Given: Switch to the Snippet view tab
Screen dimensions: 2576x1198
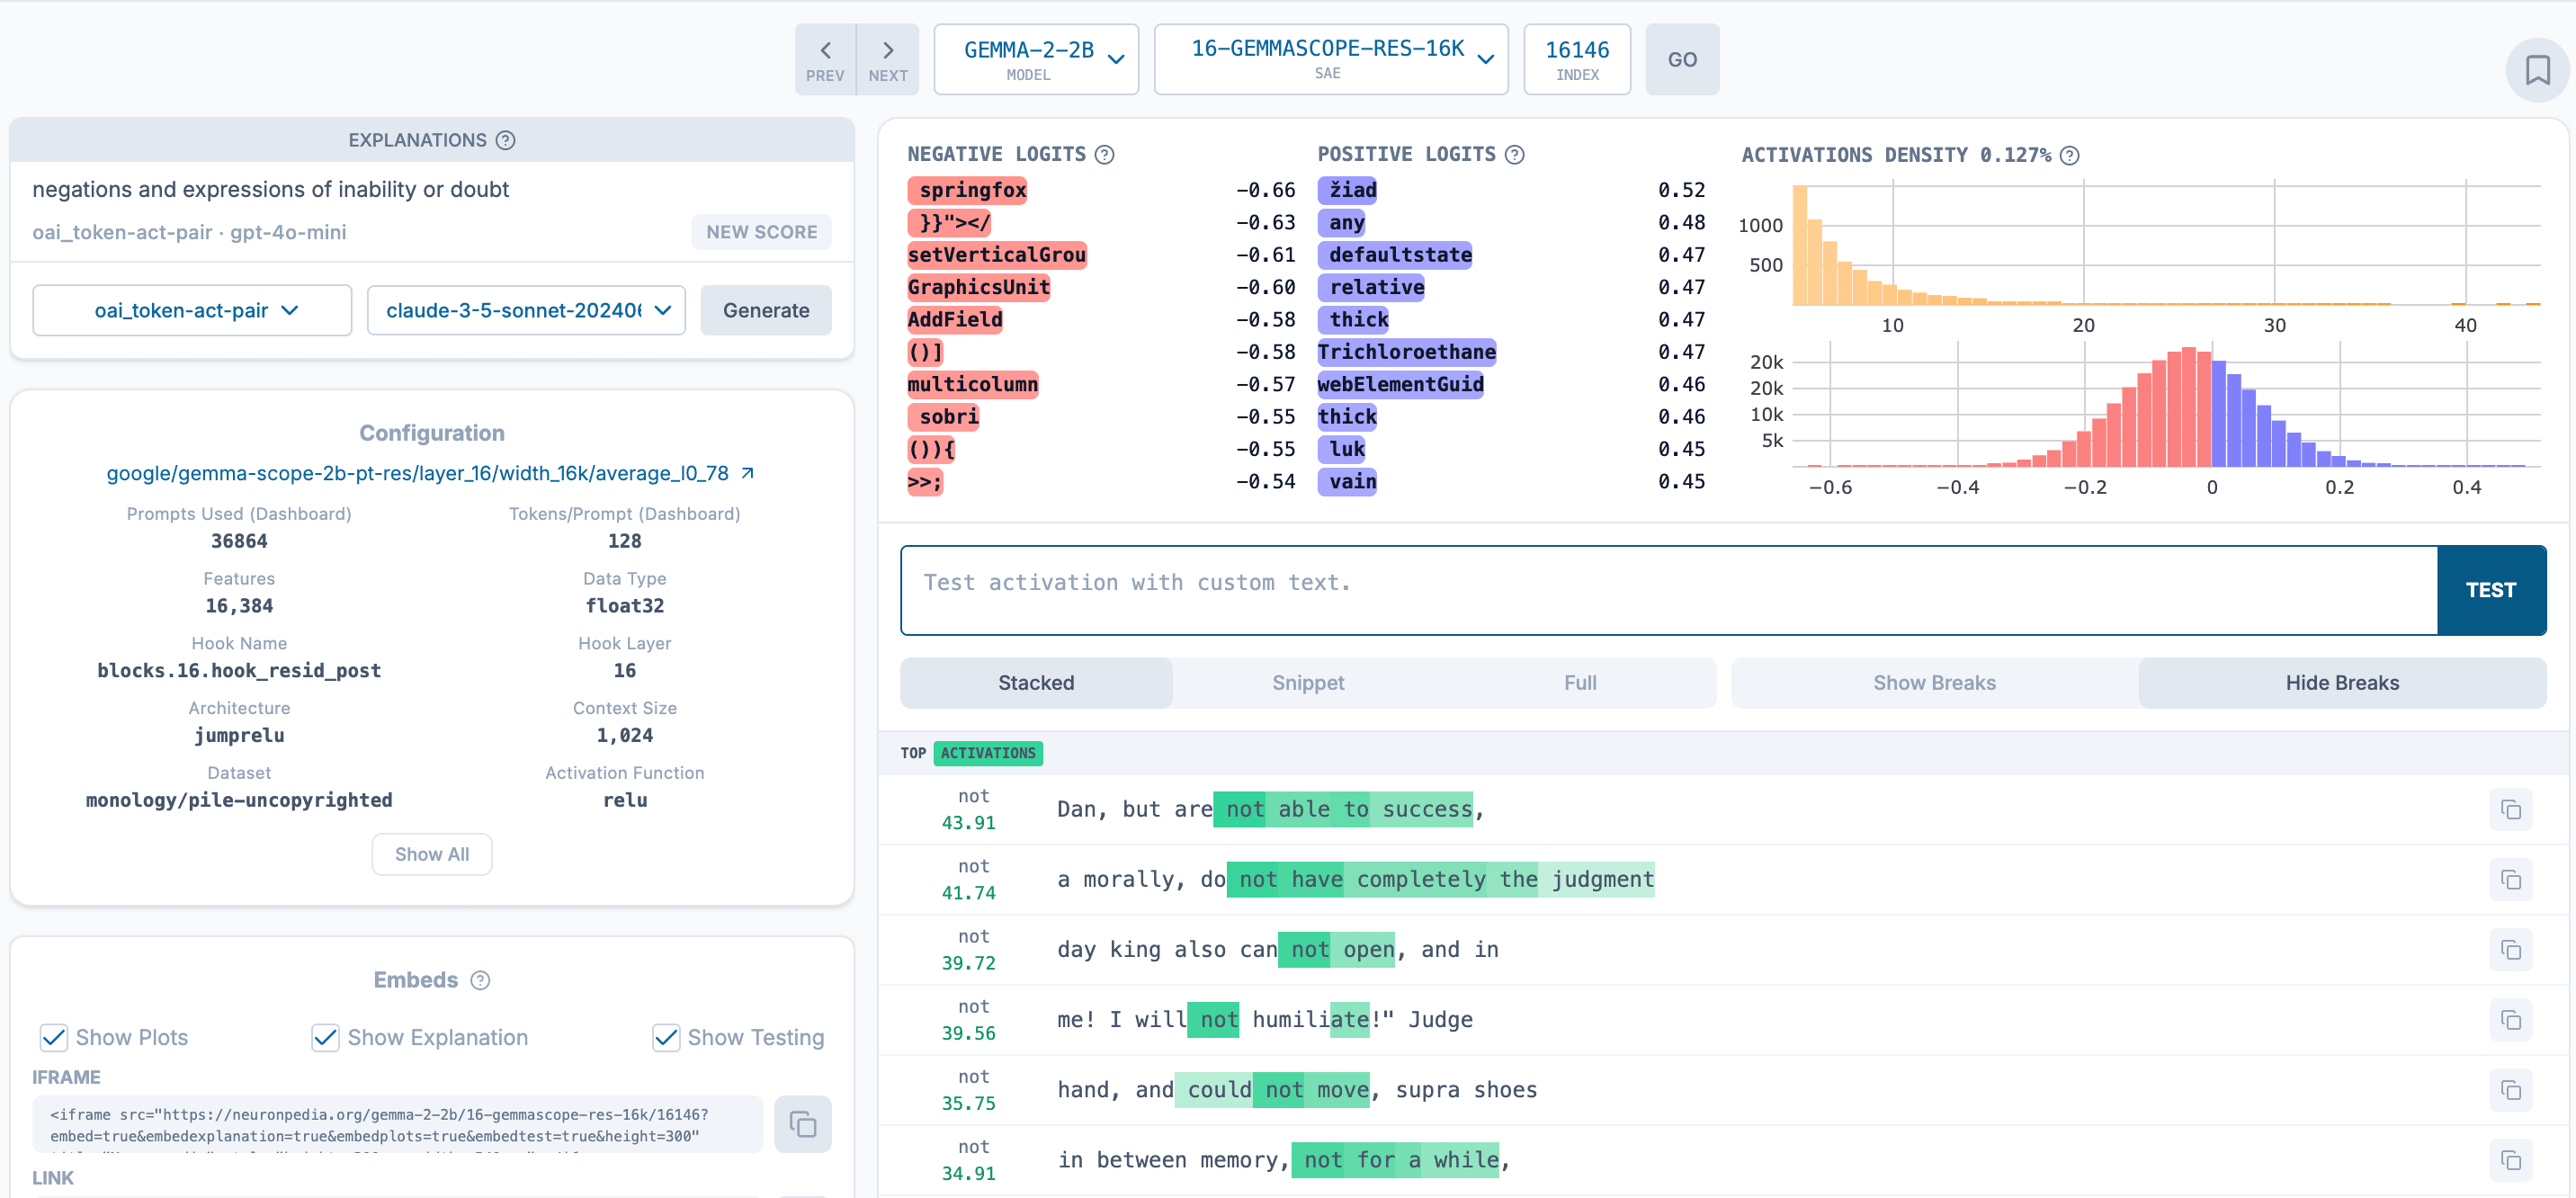Looking at the screenshot, I should (x=1307, y=683).
